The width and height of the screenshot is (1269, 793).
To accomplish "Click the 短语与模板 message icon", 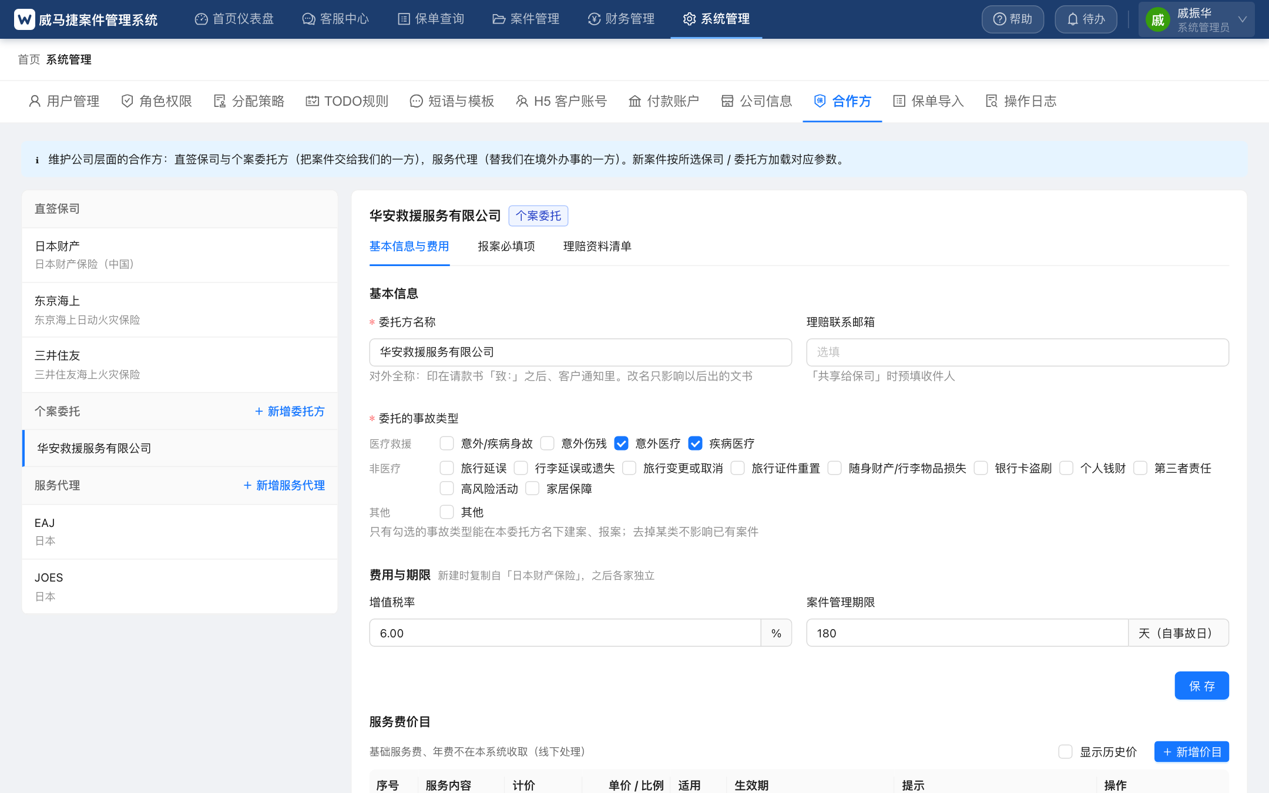I will [x=416, y=101].
